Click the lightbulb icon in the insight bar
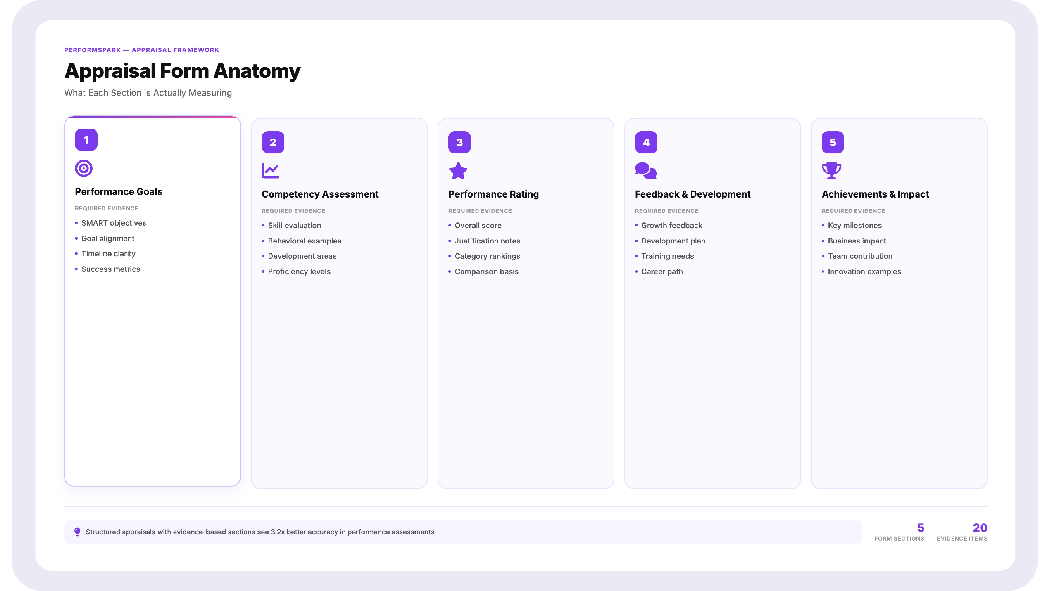Screen dimensions: 1052x591 77,532
